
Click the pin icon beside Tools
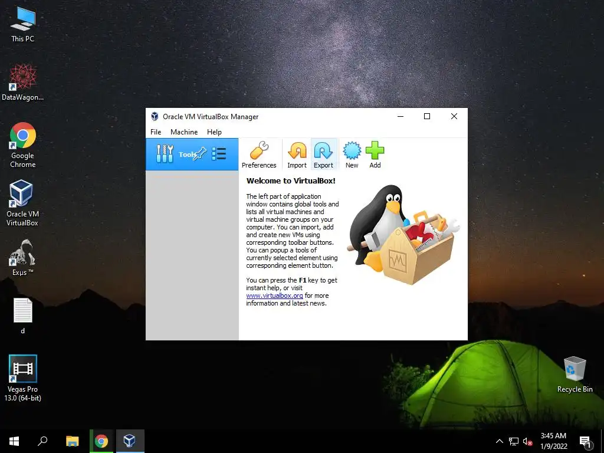[201, 154]
